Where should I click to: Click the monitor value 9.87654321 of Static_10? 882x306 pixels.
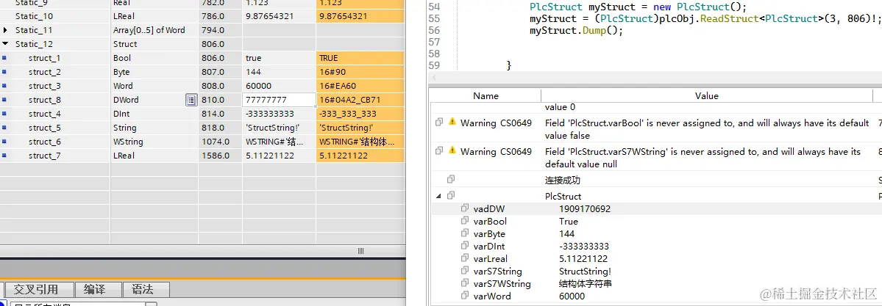tap(343, 16)
